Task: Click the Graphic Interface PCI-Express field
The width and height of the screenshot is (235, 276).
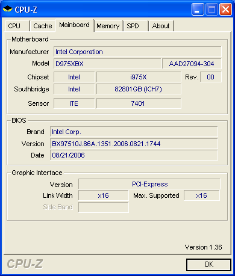Action: tap(149, 184)
